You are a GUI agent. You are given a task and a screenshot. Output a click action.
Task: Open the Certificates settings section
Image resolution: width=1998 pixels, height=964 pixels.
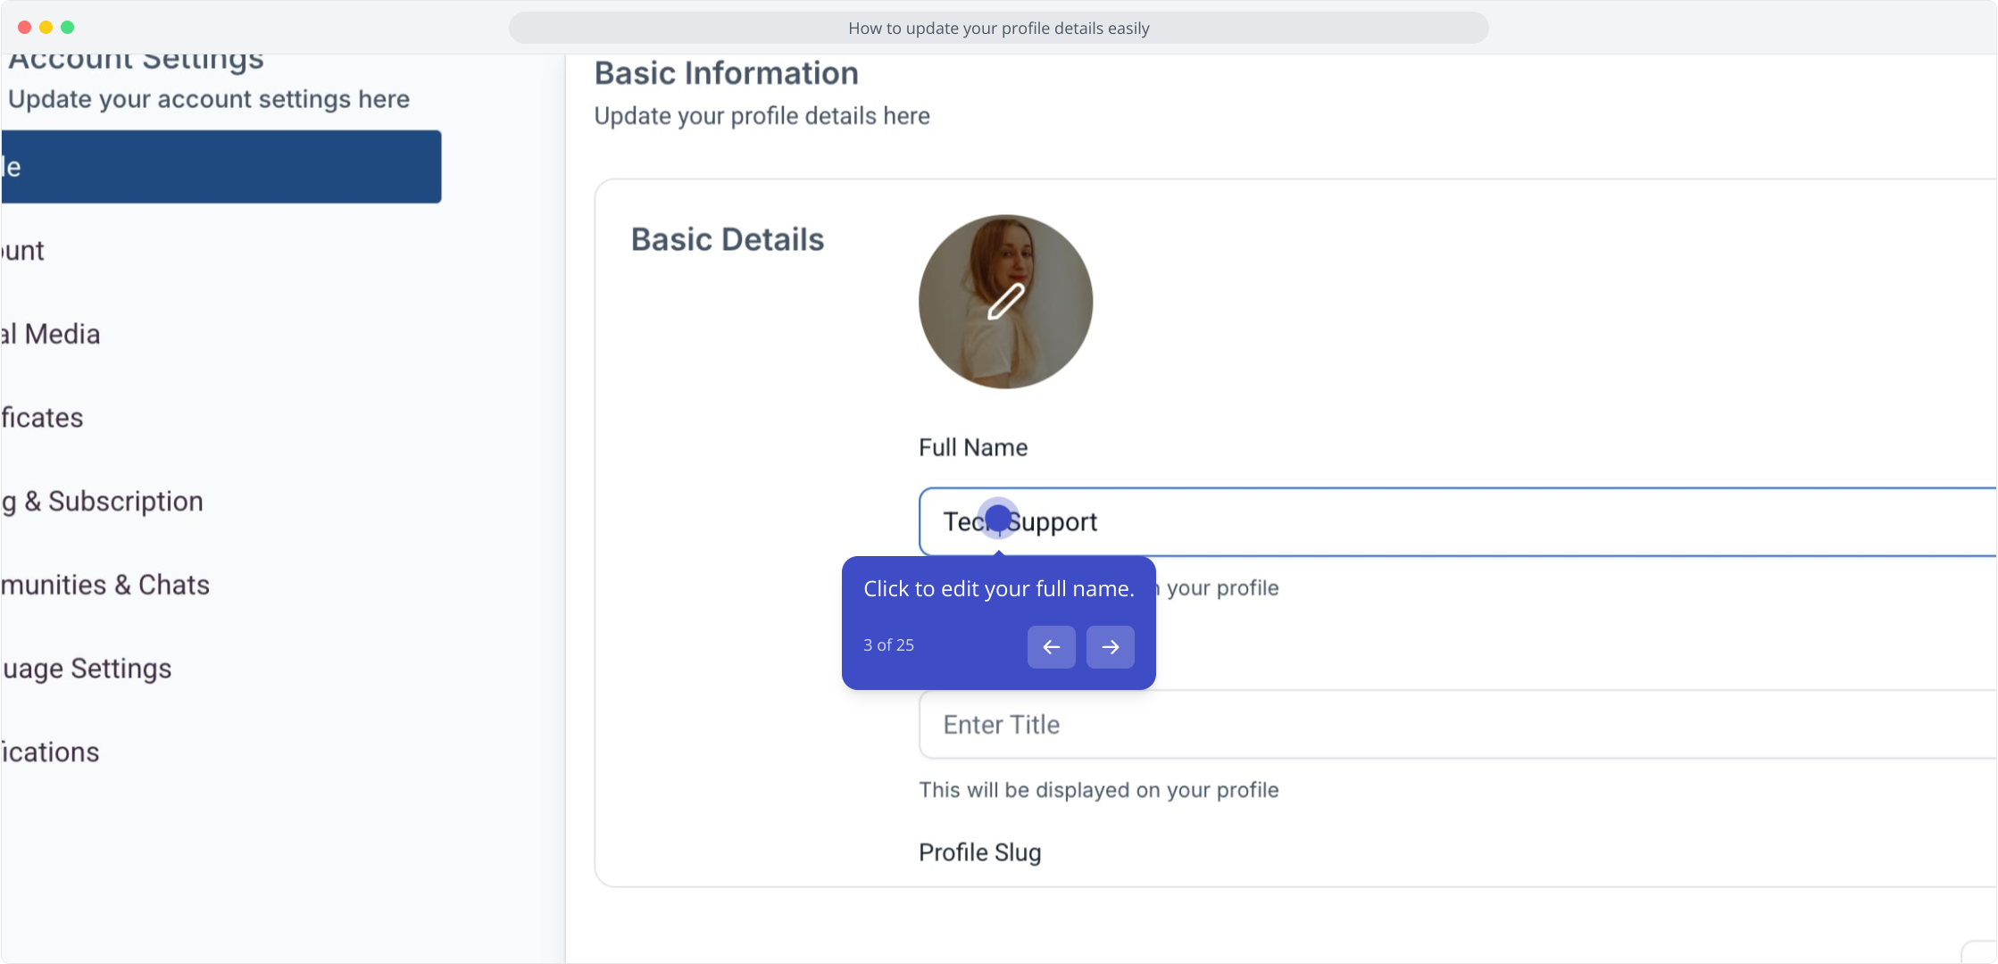[42, 418]
